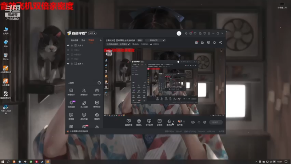Open the hamburger menu in the title bar
Image resolution: width=291 pixels, height=164 pixels.
209,34
